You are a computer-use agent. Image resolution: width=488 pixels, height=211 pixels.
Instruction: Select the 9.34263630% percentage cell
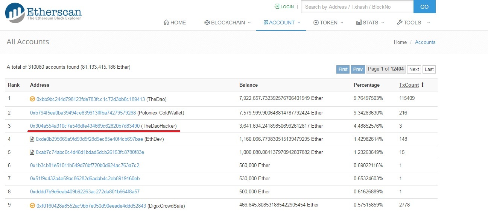tap(368, 113)
